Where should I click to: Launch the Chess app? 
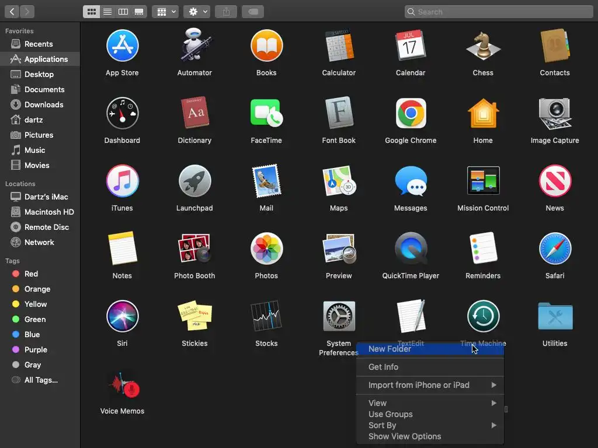[x=483, y=46]
